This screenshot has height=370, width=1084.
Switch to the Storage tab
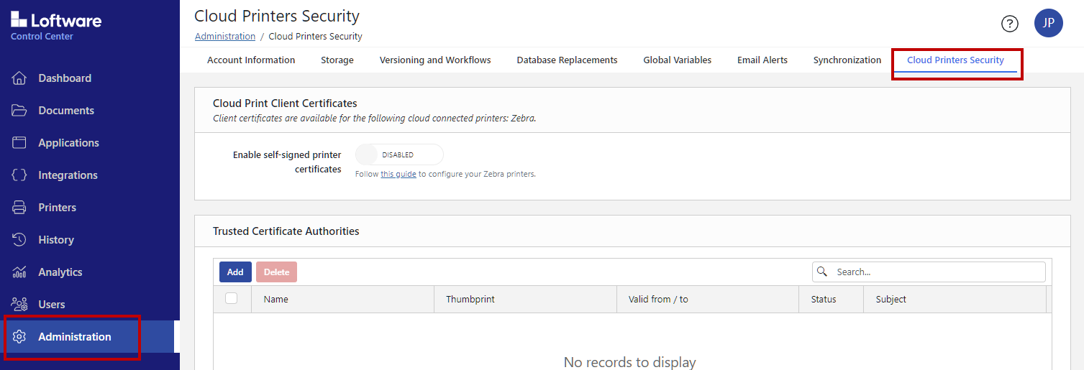point(337,60)
